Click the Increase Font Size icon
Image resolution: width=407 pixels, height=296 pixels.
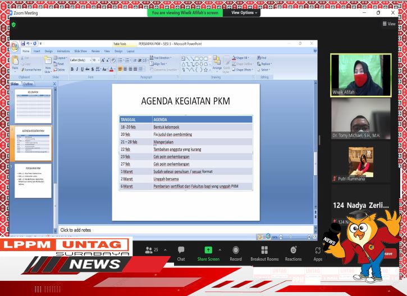click(x=103, y=60)
